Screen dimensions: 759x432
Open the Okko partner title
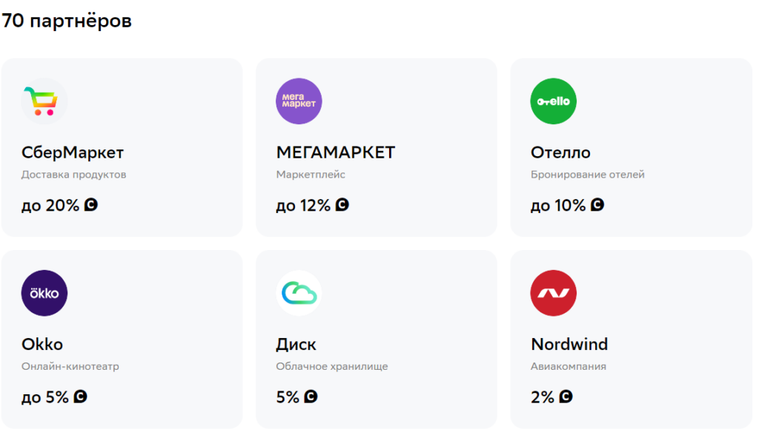(42, 345)
